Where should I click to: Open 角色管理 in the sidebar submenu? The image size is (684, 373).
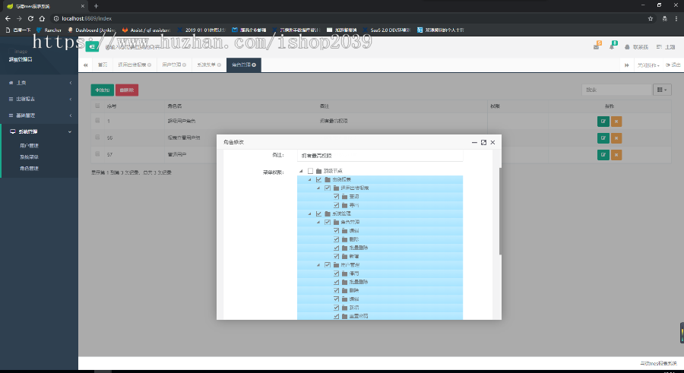point(29,169)
